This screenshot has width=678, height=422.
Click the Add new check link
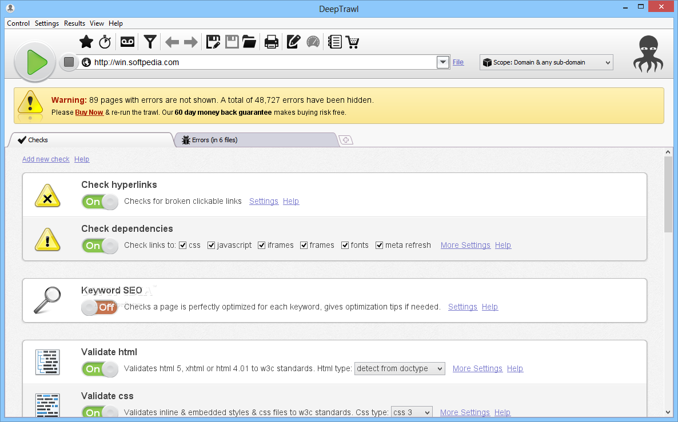click(46, 159)
